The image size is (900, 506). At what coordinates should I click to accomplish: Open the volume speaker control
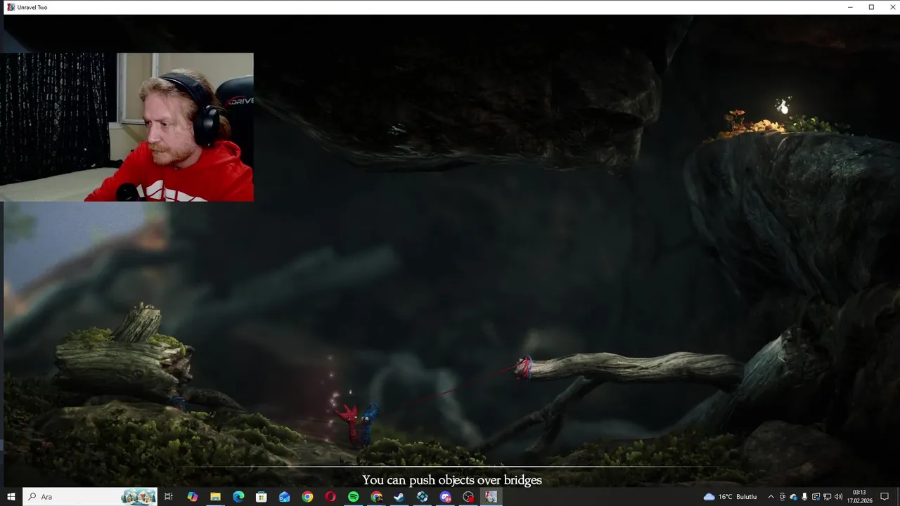(838, 497)
